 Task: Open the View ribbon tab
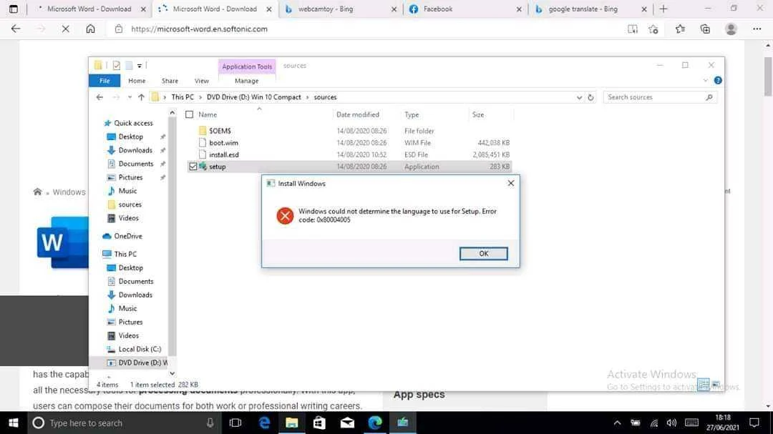pyautogui.click(x=202, y=81)
